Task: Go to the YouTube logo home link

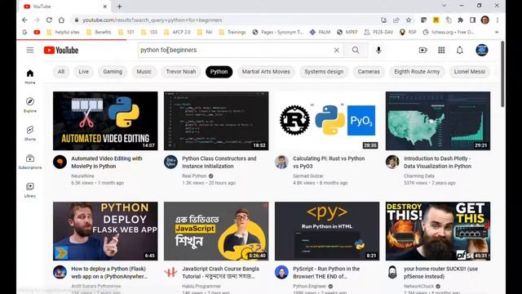Action: coord(61,51)
